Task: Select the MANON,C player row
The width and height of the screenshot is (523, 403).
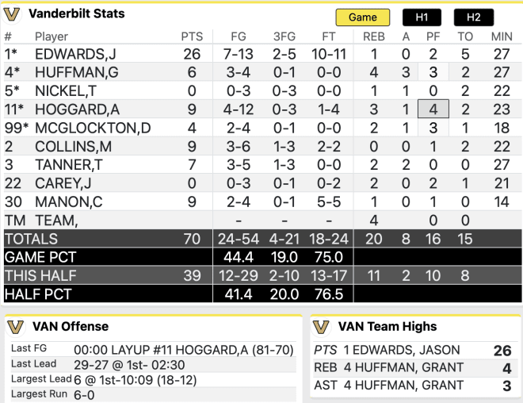Action: tap(262, 201)
